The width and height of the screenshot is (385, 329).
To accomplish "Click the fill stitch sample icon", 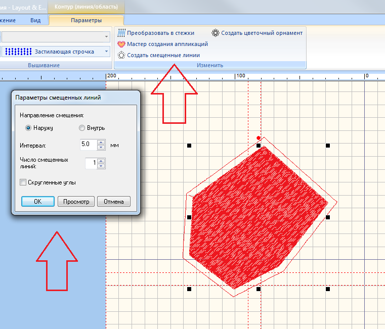I will point(18,52).
